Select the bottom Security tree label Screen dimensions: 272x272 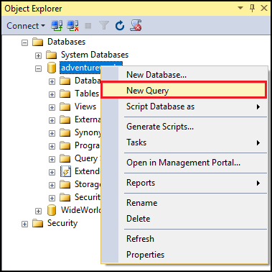point(62,223)
